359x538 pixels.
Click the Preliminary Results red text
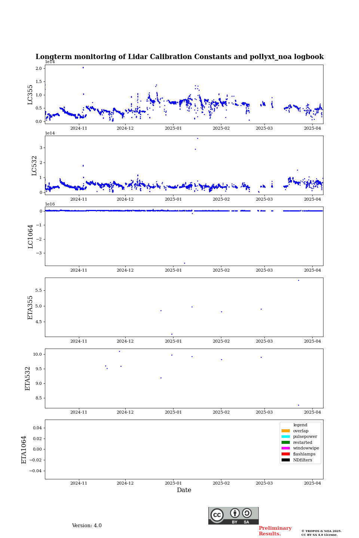[x=275, y=531]
